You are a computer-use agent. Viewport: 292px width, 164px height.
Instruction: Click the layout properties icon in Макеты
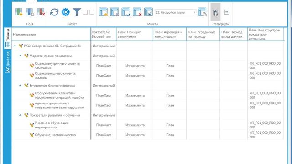coord(148,12)
